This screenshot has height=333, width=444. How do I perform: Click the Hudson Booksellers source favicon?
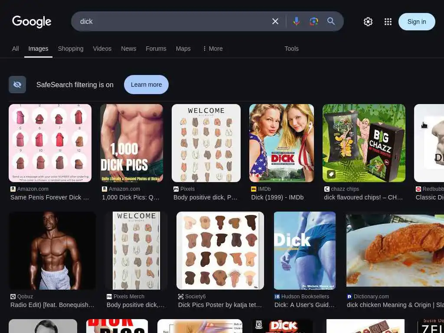coord(277,297)
